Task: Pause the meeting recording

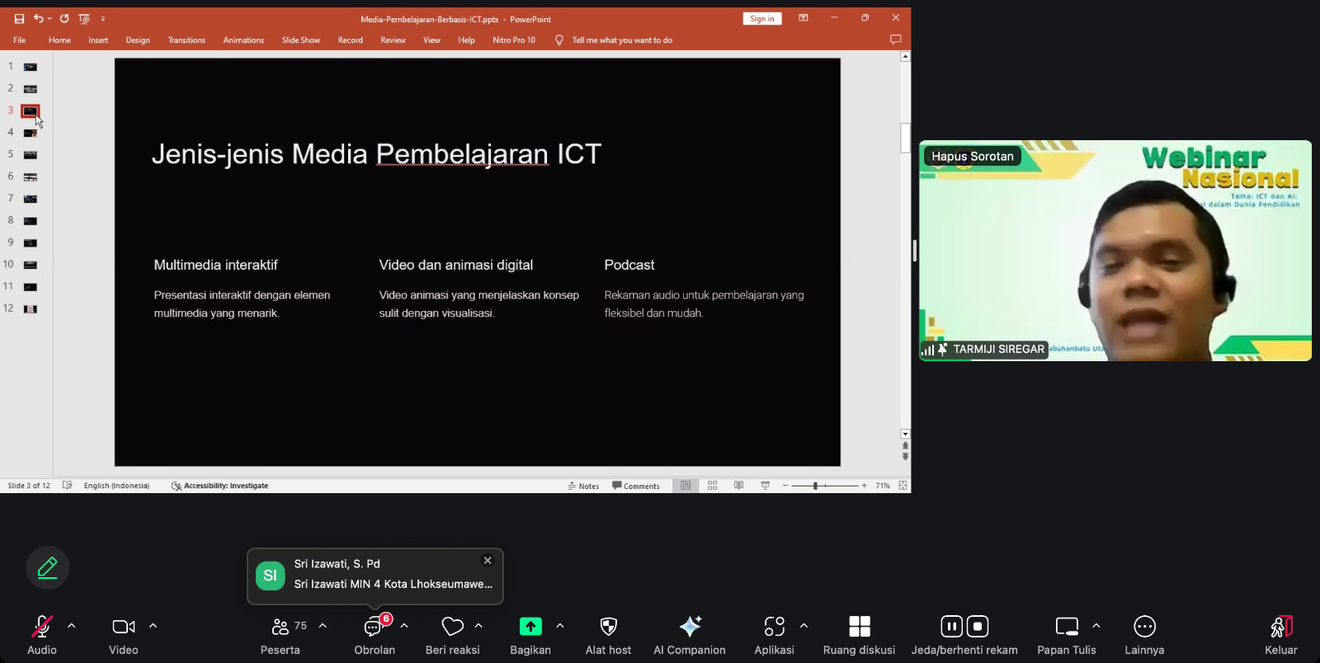Action: tap(951, 627)
